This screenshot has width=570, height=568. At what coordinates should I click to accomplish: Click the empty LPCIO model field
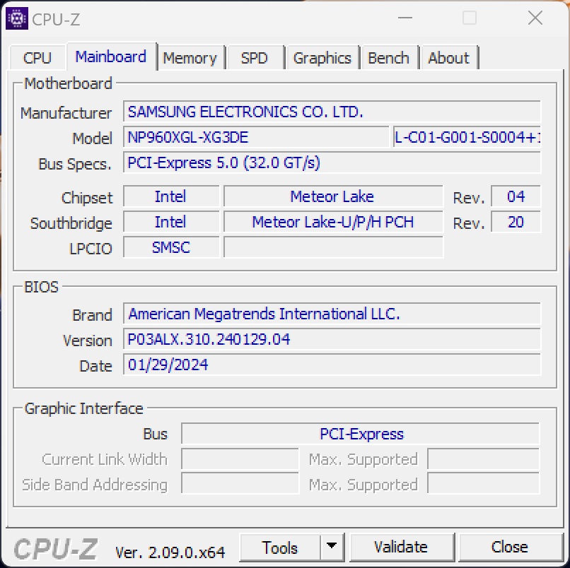[x=333, y=247]
